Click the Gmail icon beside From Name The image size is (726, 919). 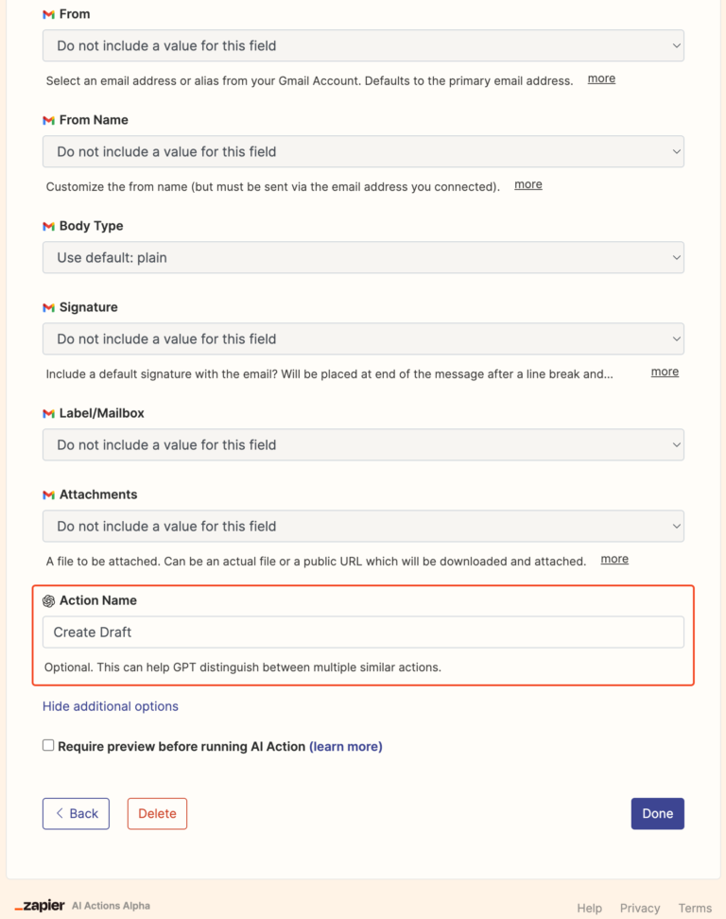click(x=49, y=120)
